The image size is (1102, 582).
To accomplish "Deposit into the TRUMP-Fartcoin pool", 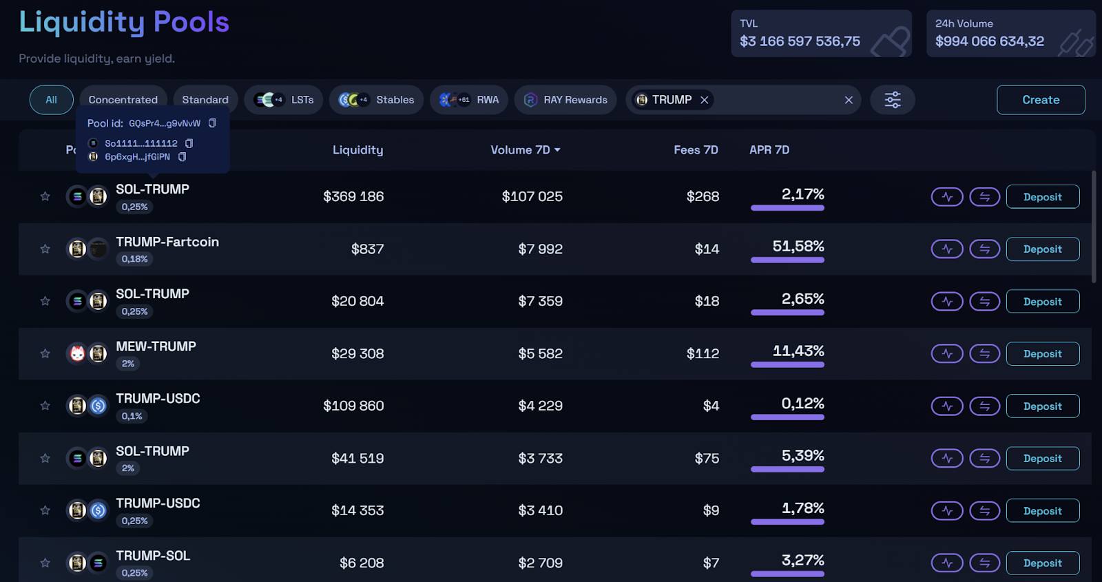I will pyautogui.click(x=1042, y=249).
